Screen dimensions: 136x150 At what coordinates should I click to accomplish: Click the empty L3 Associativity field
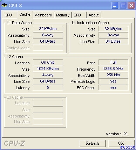[48, 116]
